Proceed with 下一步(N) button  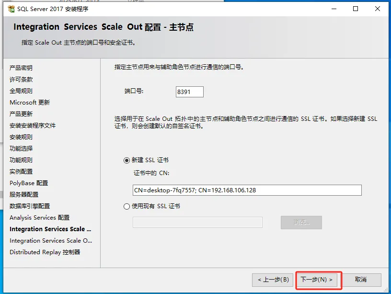(x=317, y=280)
